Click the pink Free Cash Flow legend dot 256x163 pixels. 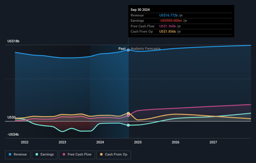click(64, 154)
